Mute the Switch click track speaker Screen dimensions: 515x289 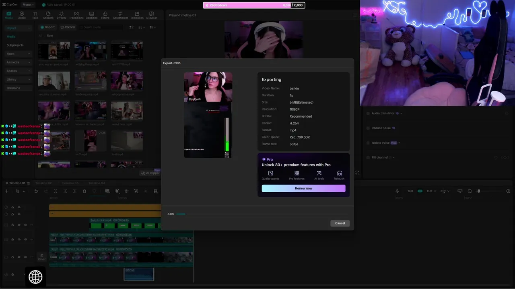[25, 225]
